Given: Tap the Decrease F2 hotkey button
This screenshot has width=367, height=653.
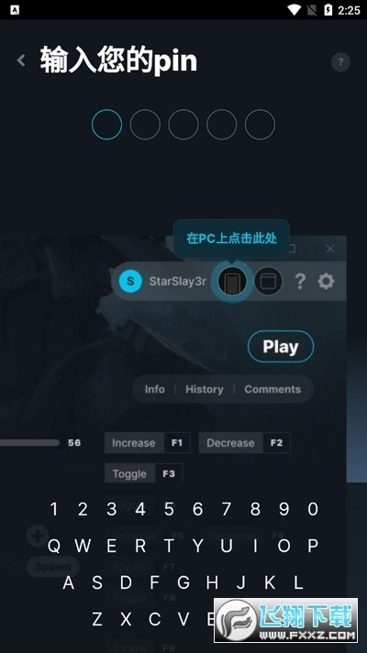Looking at the screenshot, I should click(x=245, y=443).
